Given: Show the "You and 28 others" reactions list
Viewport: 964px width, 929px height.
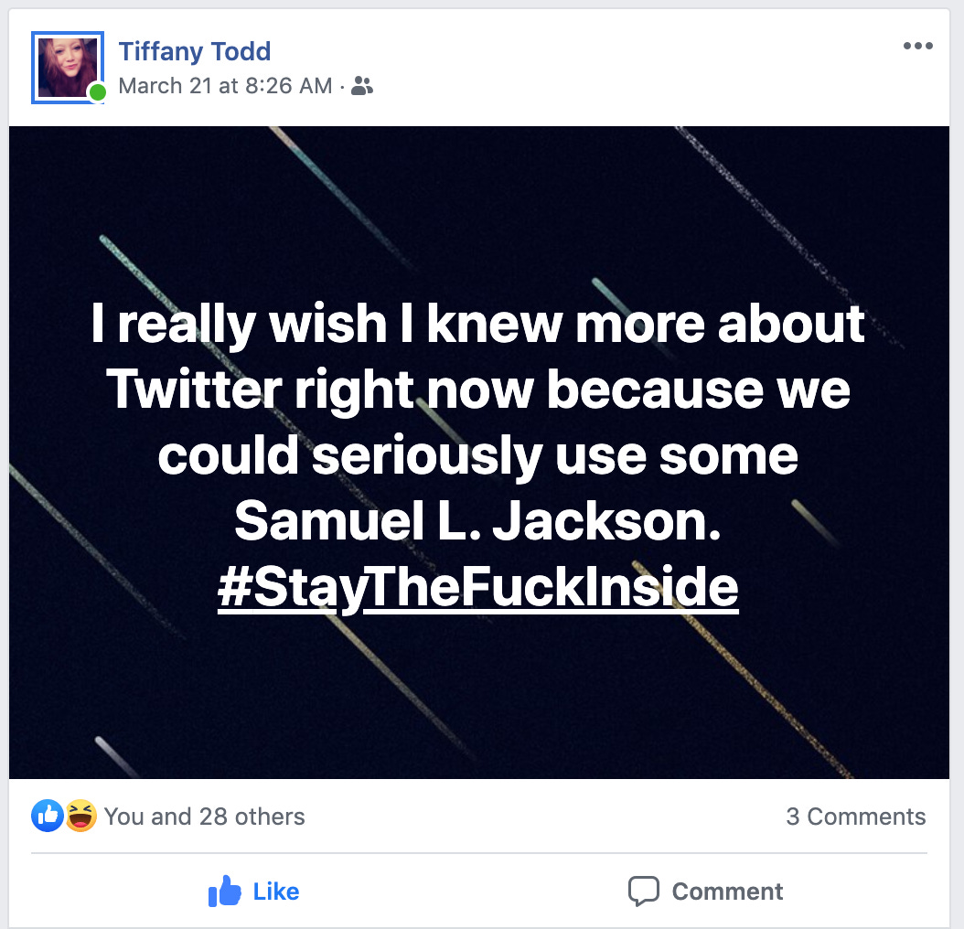Looking at the screenshot, I should click(x=204, y=816).
